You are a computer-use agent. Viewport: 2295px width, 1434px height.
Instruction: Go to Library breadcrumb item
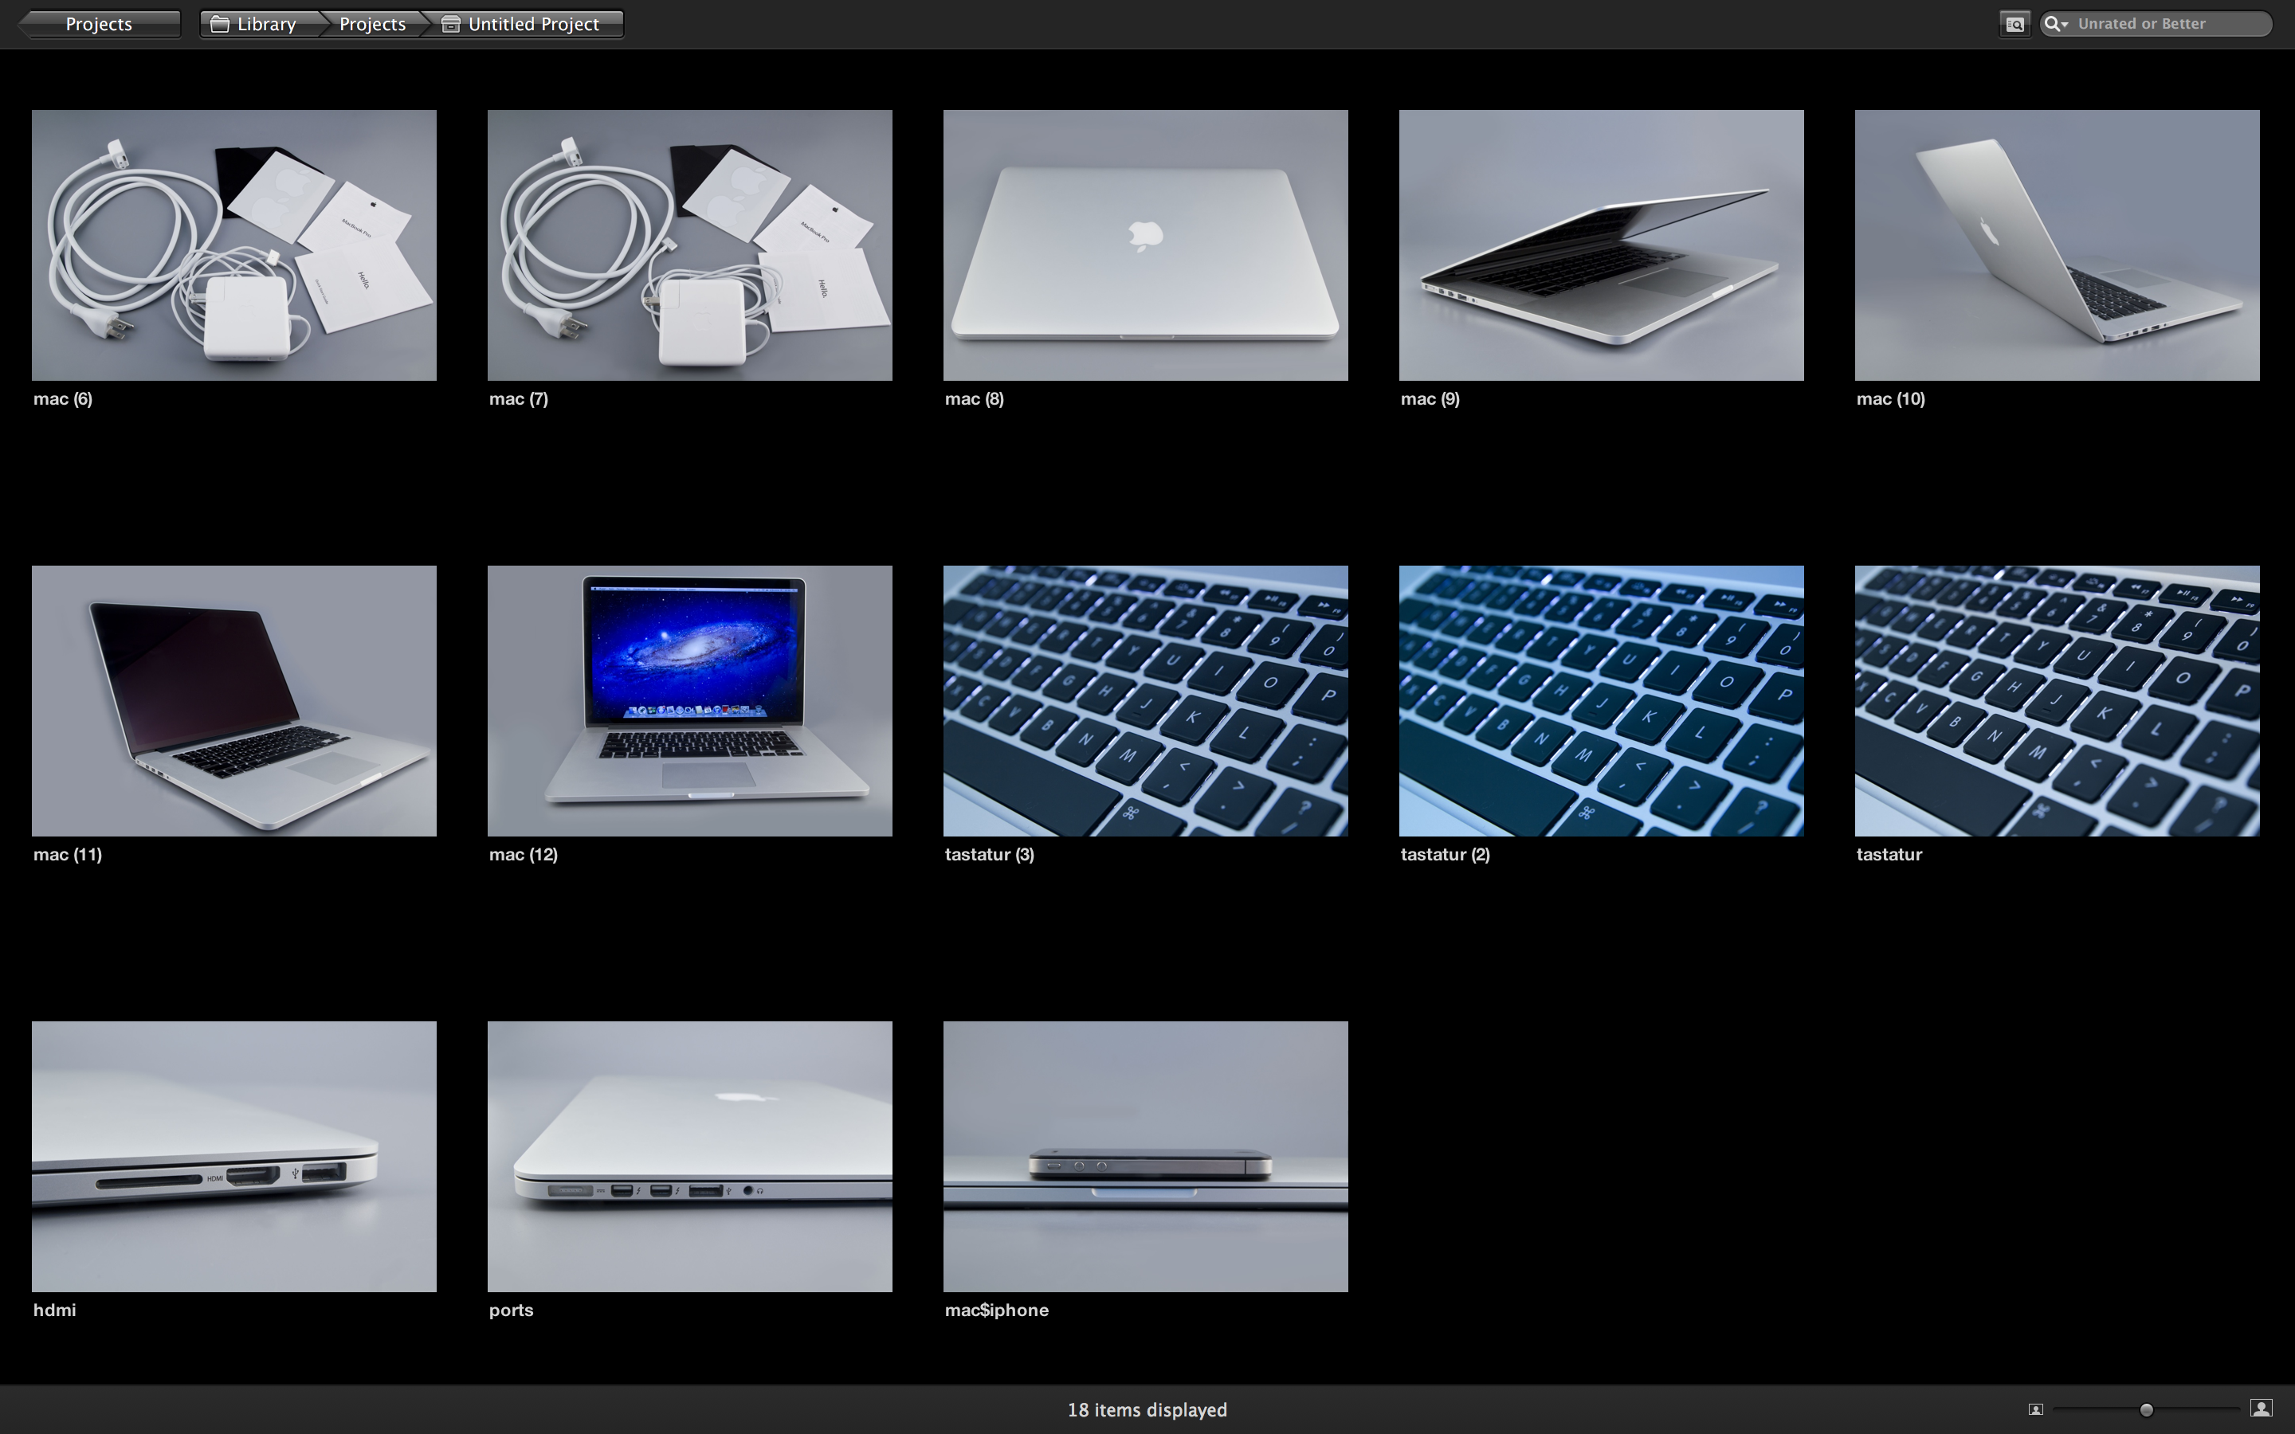pyautogui.click(x=265, y=24)
